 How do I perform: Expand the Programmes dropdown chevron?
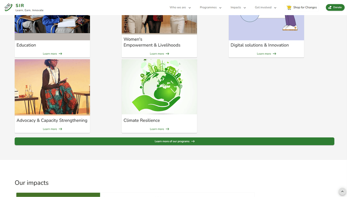click(x=220, y=8)
